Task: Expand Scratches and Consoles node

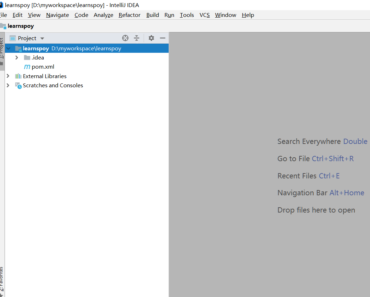Action: point(8,85)
